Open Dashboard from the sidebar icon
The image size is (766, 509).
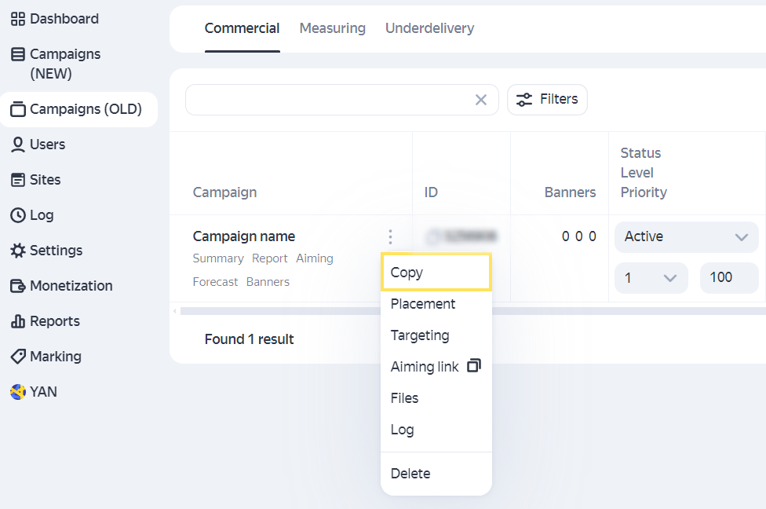click(x=17, y=19)
